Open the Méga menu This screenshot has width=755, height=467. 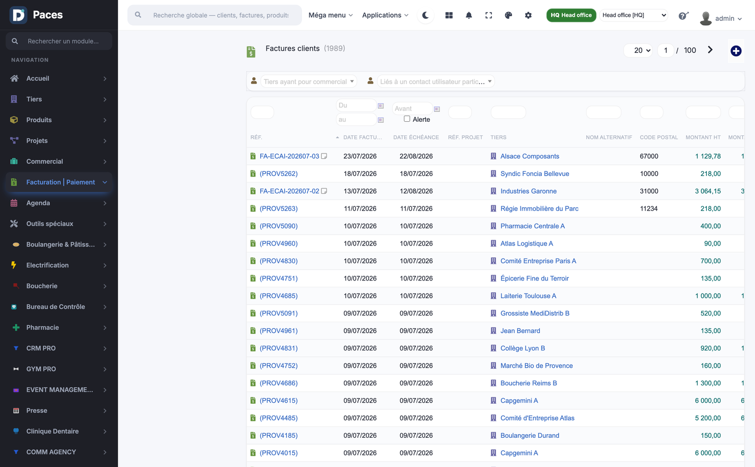point(331,15)
